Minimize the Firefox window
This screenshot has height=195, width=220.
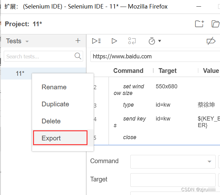[199, 7]
